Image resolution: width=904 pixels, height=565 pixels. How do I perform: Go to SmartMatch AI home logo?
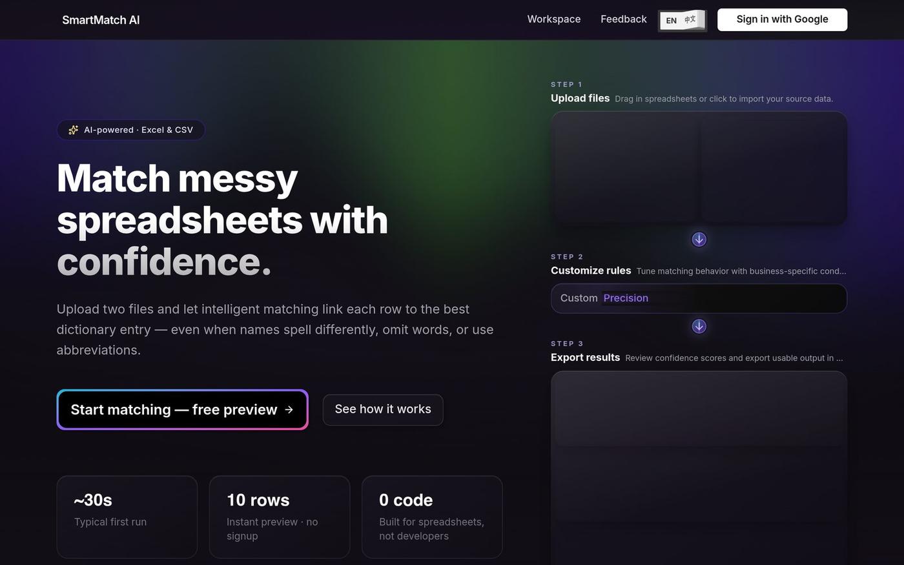[x=101, y=20]
